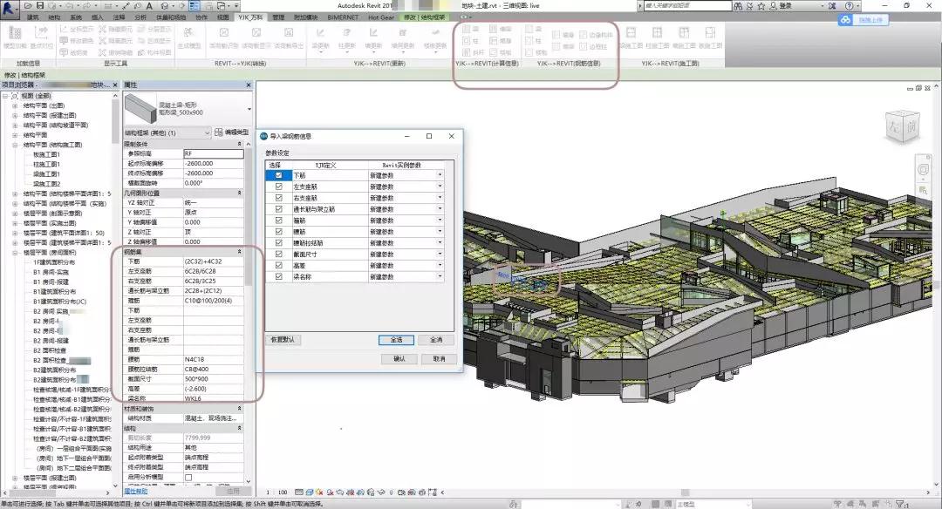Click the 取消 button in the dialog
The image size is (942, 509).
pyautogui.click(x=439, y=359)
